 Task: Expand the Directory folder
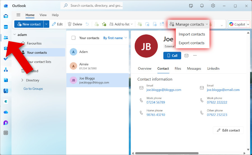click(22, 80)
